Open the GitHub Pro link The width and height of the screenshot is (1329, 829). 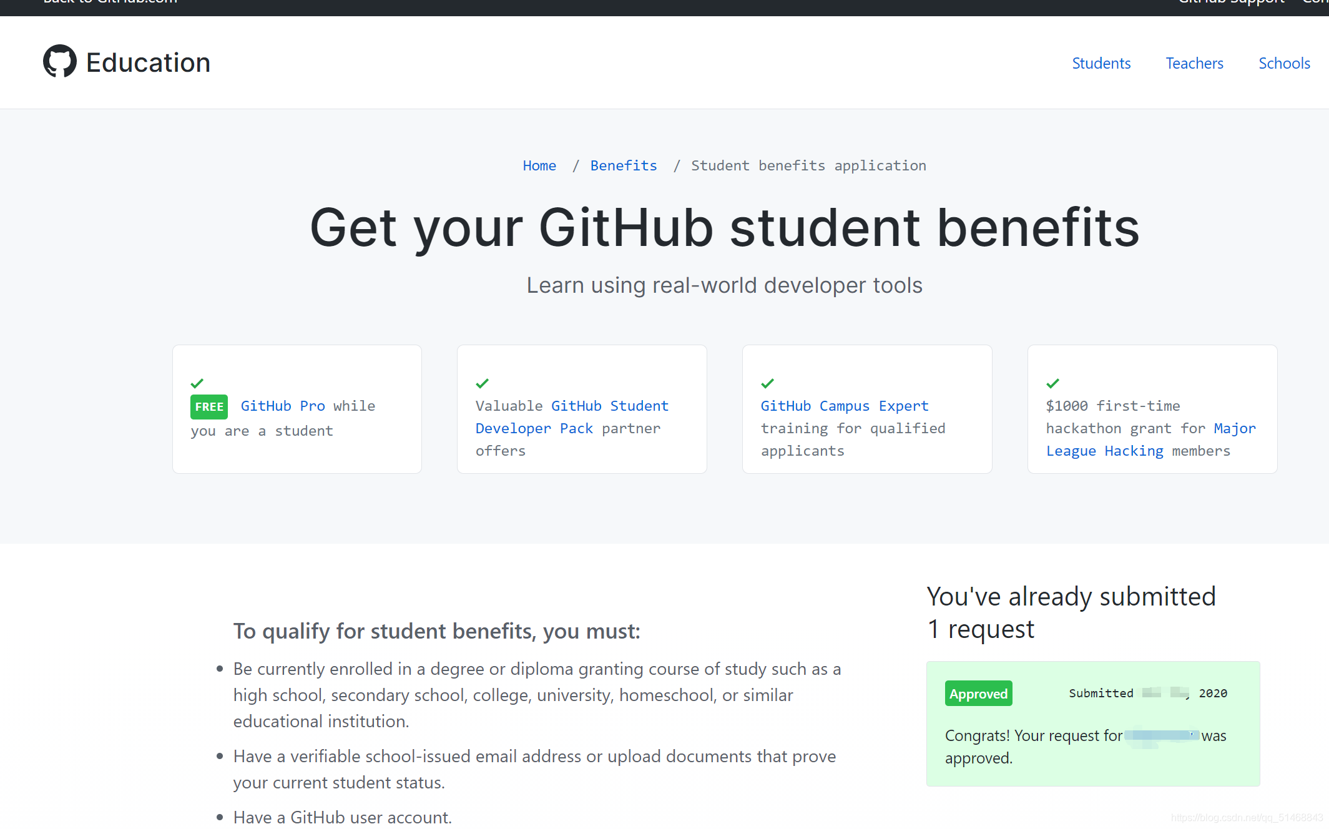283,406
